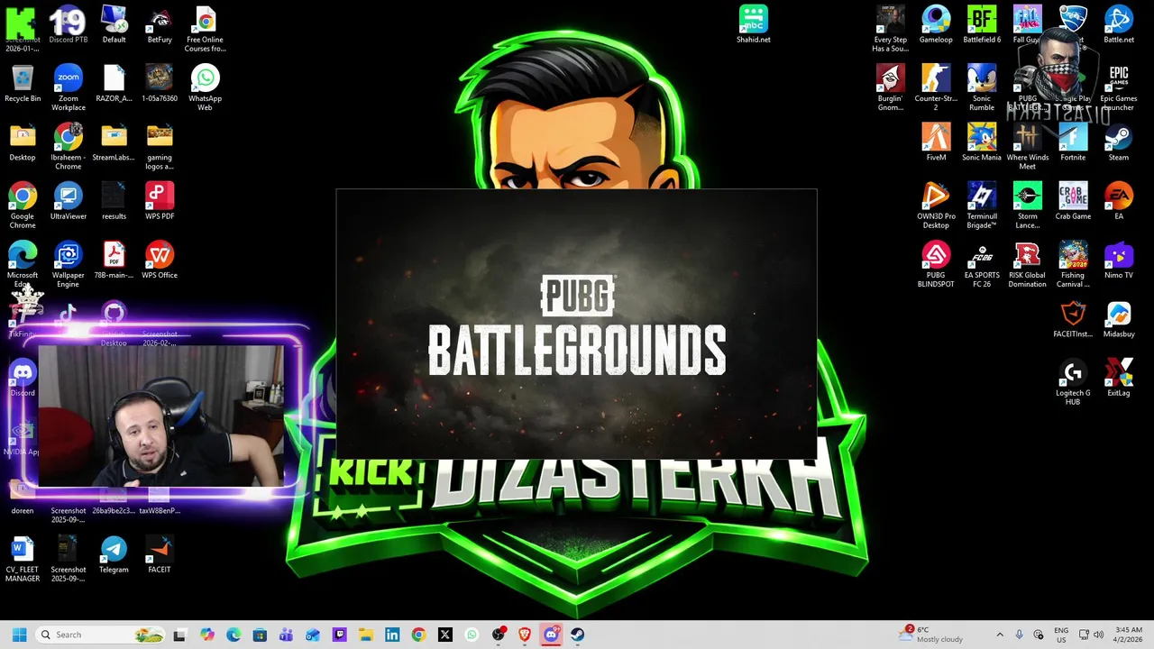The height and width of the screenshot is (649, 1154).
Task: Open Microsoft Edge from the taskbar
Action: point(234,635)
